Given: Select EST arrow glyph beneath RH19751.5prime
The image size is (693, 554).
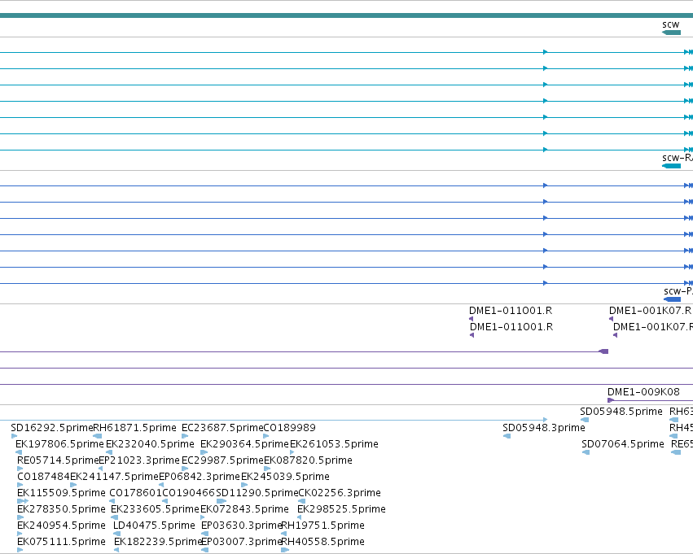Looking at the screenshot, I should click(283, 534).
